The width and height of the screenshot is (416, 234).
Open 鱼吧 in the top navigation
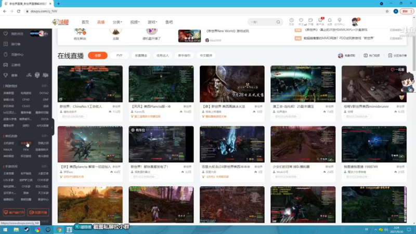[x=169, y=22]
